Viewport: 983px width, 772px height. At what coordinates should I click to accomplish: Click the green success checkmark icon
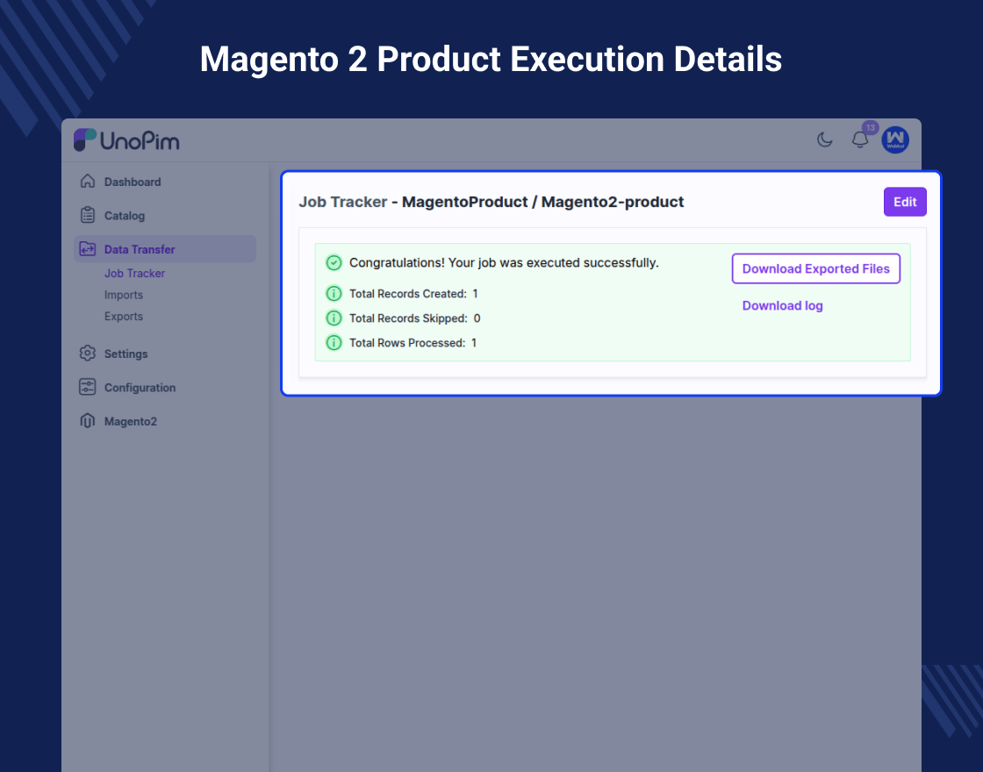(x=334, y=262)
